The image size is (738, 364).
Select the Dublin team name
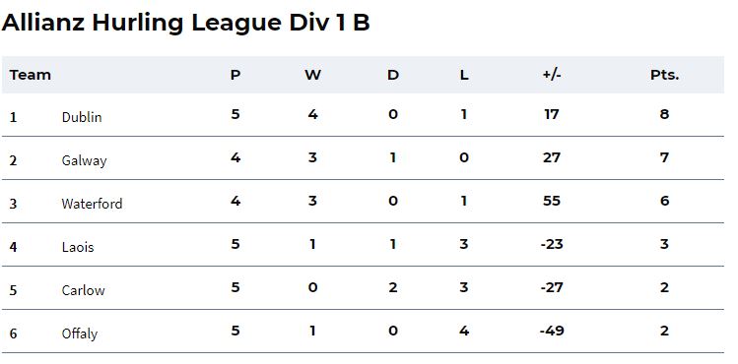82,117
